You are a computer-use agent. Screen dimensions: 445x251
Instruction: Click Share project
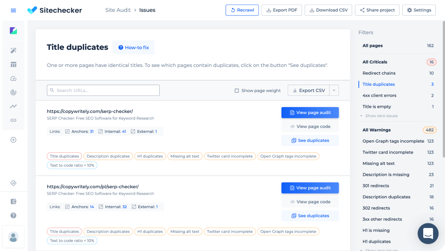point(377,10)
